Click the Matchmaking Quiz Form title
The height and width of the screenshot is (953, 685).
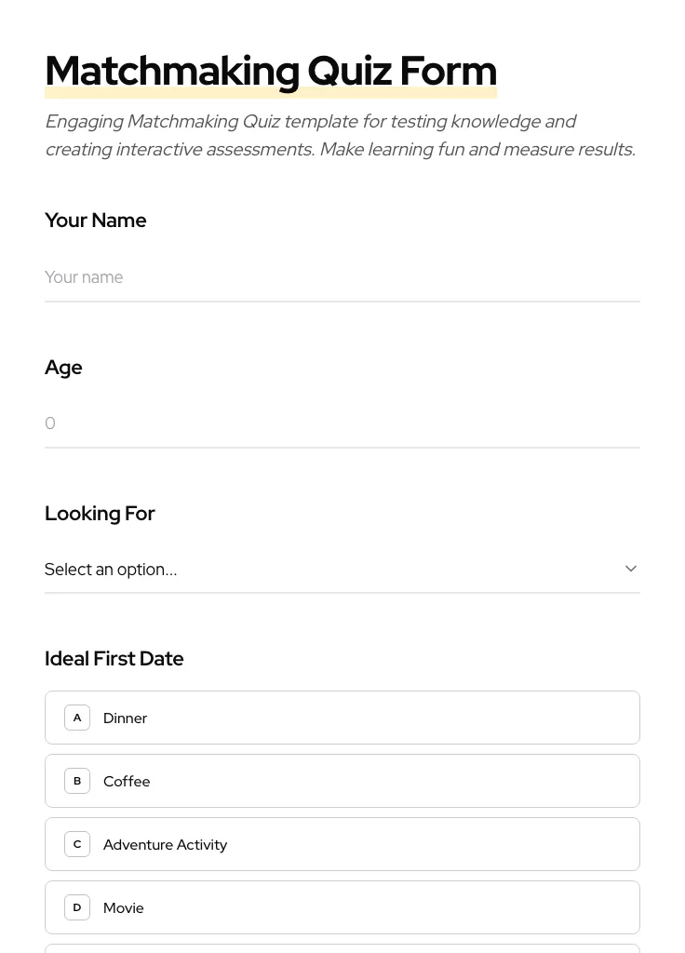pos(271,71)
